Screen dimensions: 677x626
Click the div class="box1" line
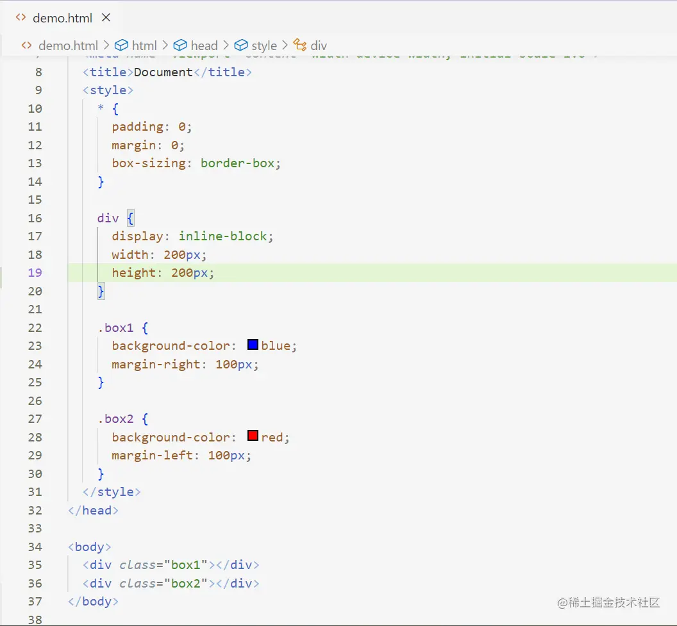[x=171, y=564]
